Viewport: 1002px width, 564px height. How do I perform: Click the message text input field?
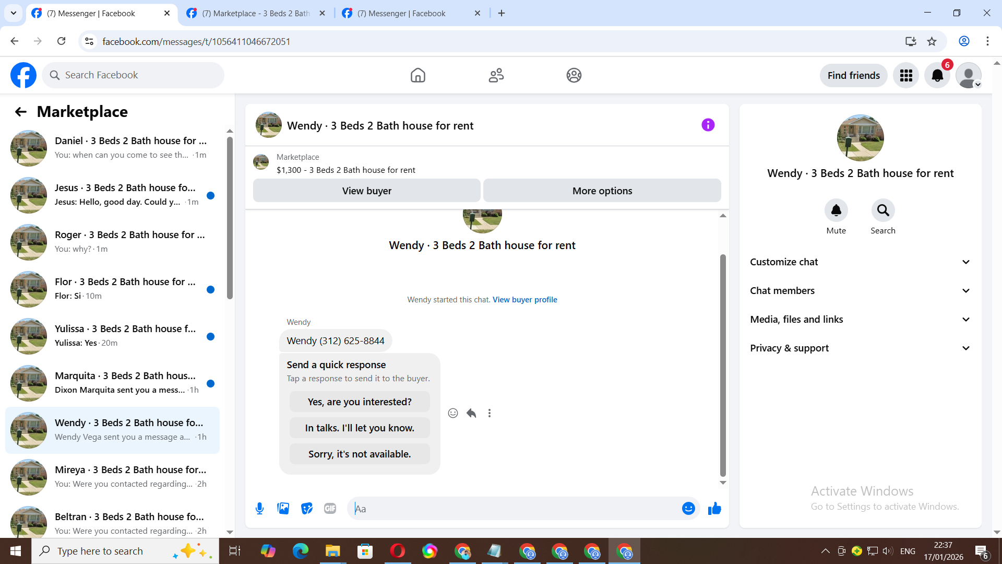(x=514, y=509)
